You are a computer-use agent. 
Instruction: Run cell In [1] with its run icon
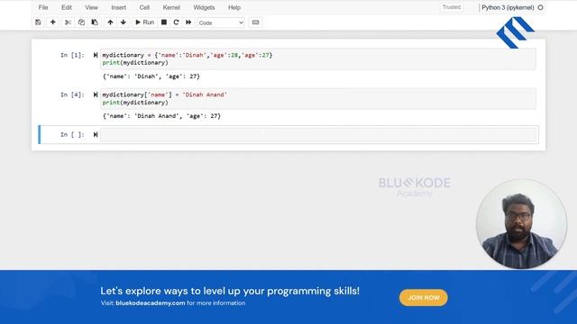point(96,55)
